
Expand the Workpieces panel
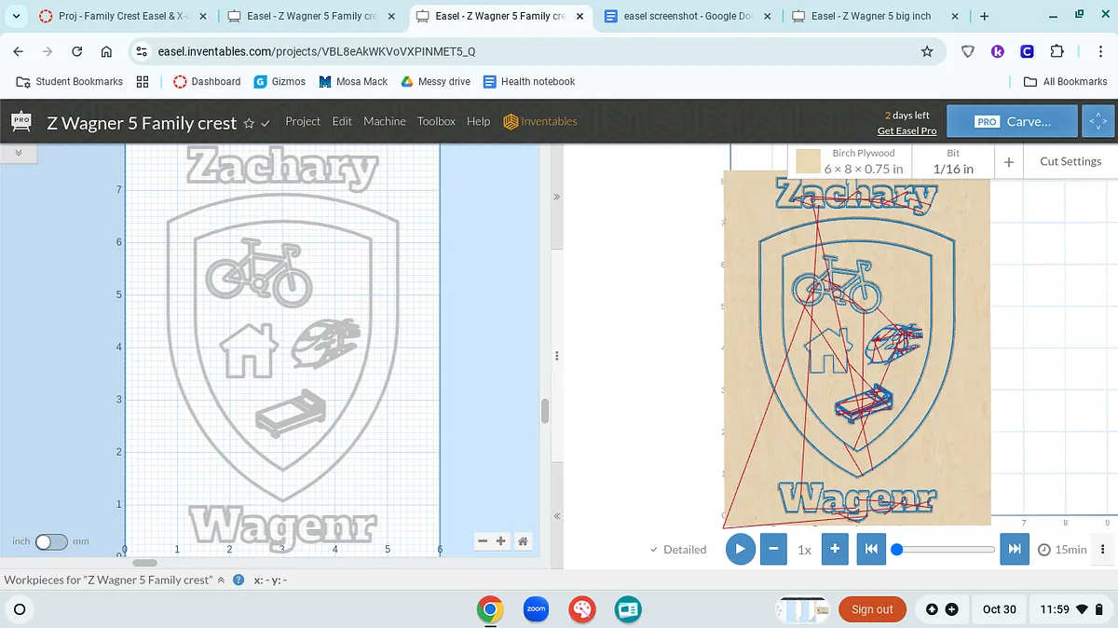click(221, 580)
